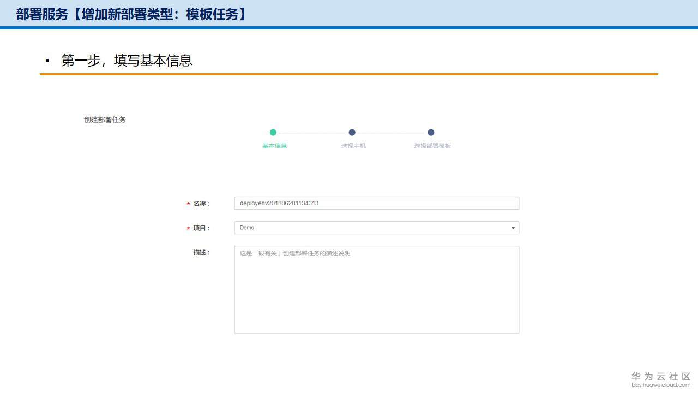Select the 基本信息 step label
Screen dimensions: 698x393
pos(273,145)
